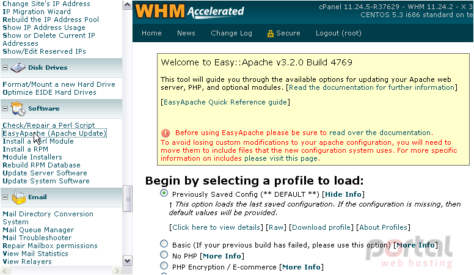Click More Info for PHP Encryption
474x275 pixels.
pyautogui.click(x=301, y=267)
